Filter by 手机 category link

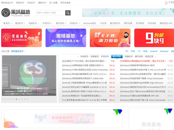coord(133,51)
